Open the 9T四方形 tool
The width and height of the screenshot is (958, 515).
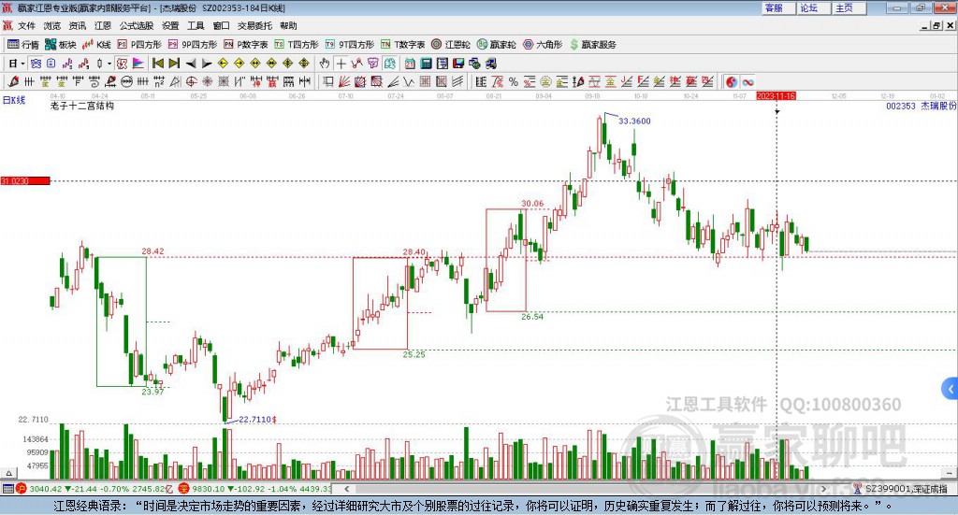pos(350,45)
